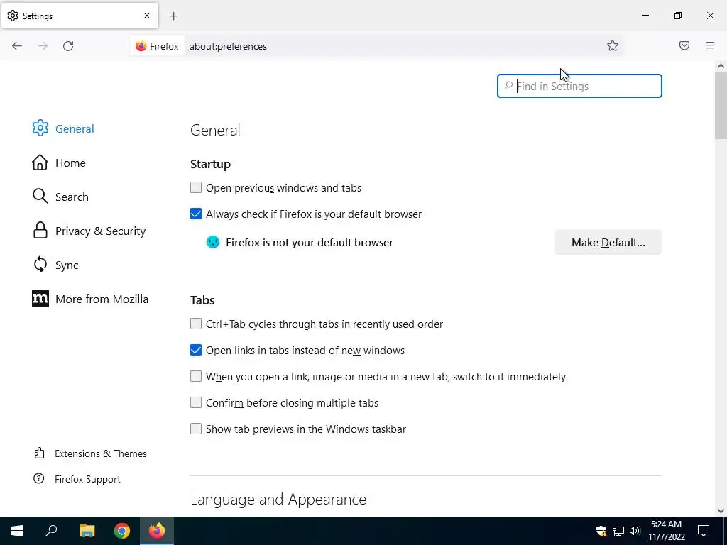Screen dimensions: 727x545
Task: Open the notification center icon
Action: 704,531
